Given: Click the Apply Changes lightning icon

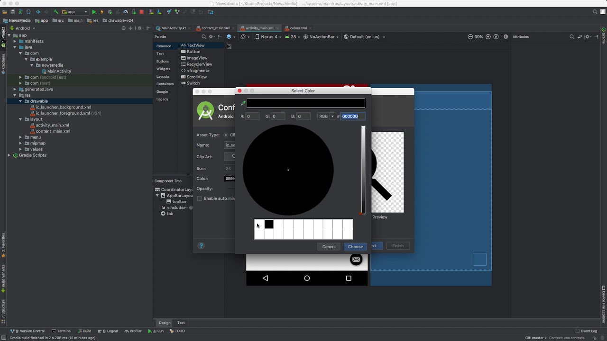Looking at the screenshot, I should (101, 12).
